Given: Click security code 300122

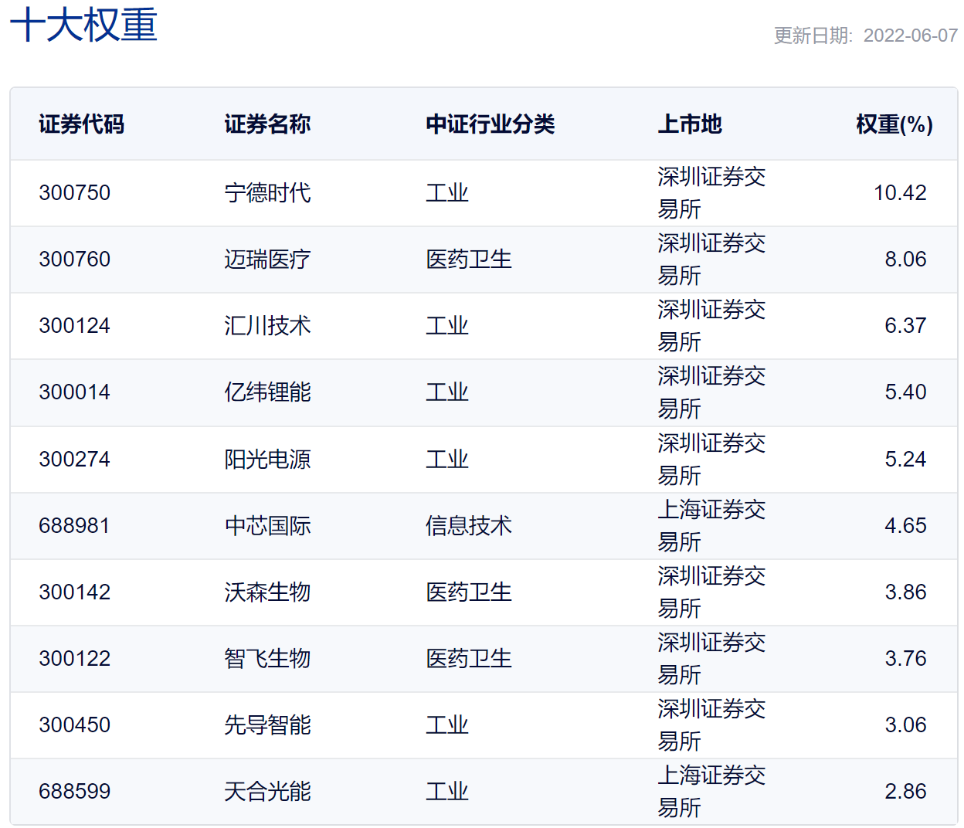Looking at the screenshot, I should (x=75, y=658).
